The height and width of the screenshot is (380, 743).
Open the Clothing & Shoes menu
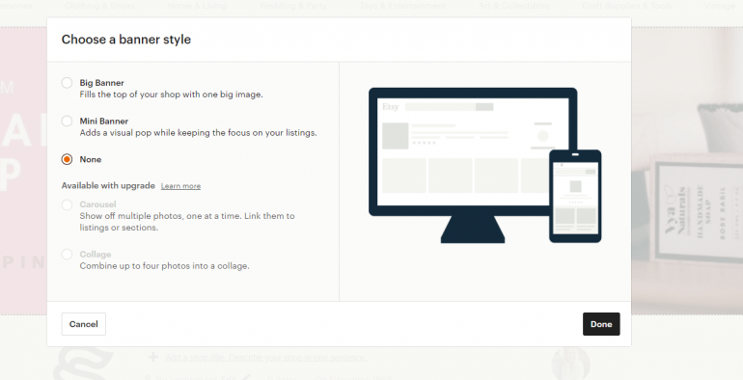[x=99, y=6]
